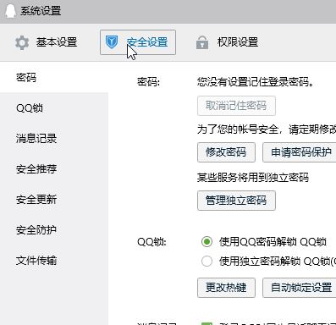The image size is (336, 325).
Task: Switch to the 权限设置 tab
Action: click(227, 42)
